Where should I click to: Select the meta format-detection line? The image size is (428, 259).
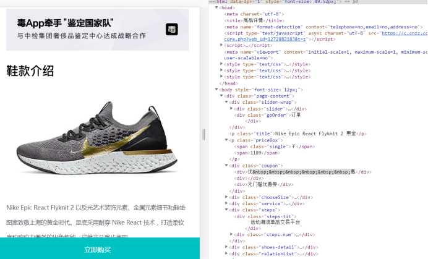[x=323, y=27]
